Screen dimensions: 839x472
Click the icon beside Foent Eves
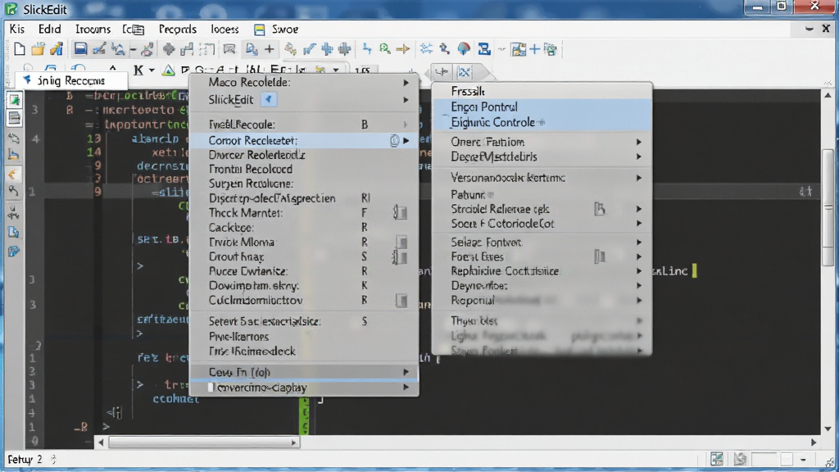(x=600, y=256)
